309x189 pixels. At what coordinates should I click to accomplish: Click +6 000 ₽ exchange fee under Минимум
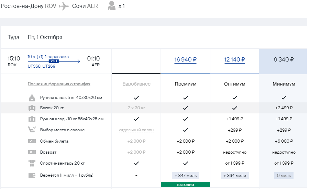coord(284,141)
